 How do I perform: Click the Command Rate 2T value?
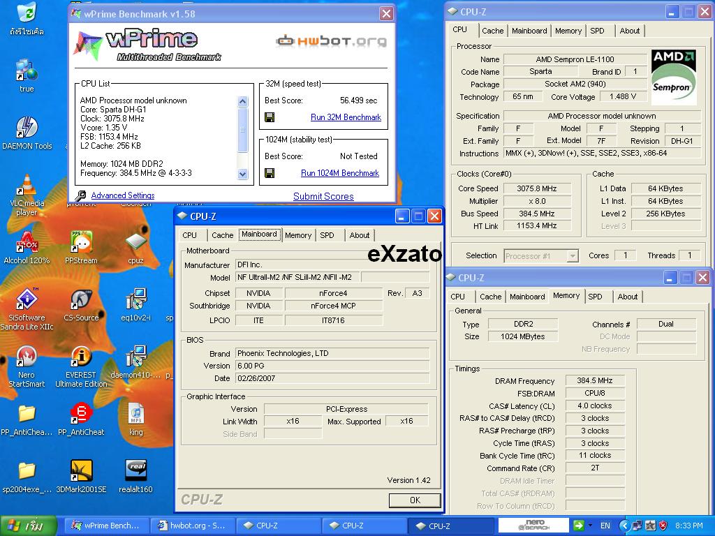[x=595, y=468]
